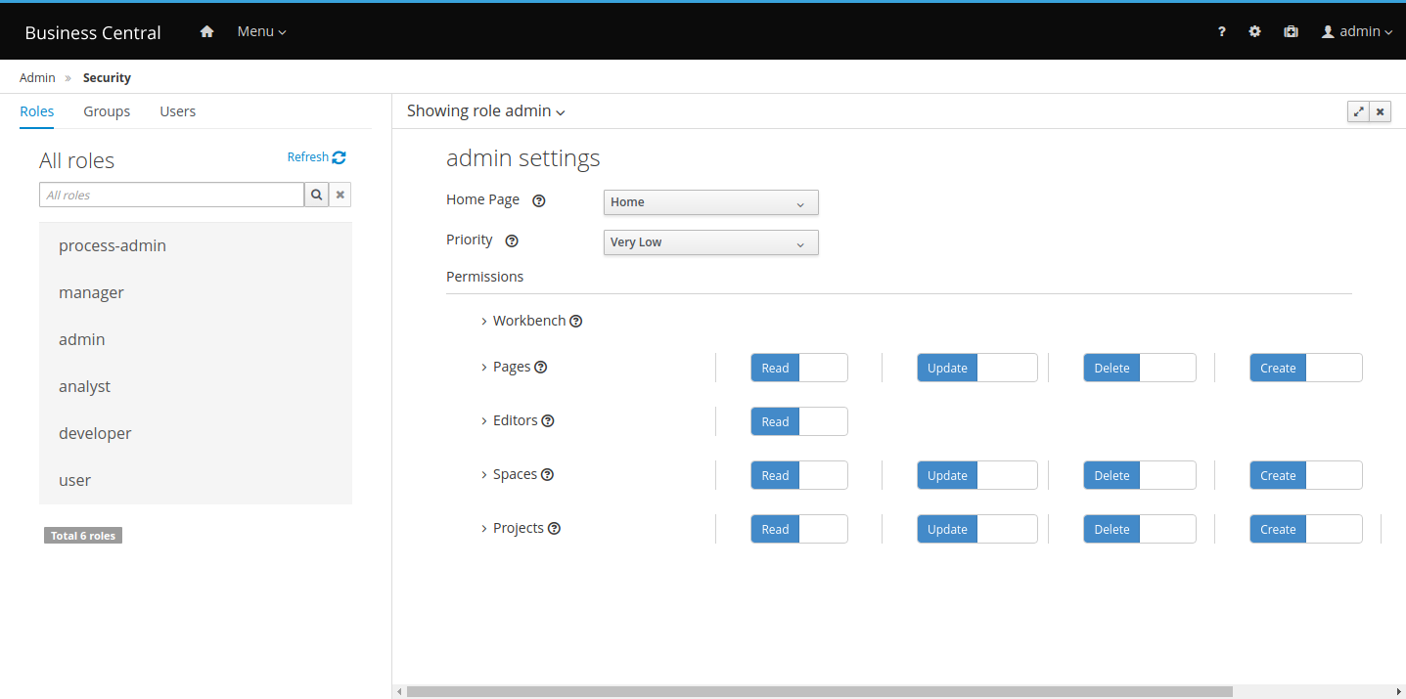Open the Menu dropdown in top bar

pos(261,31)
